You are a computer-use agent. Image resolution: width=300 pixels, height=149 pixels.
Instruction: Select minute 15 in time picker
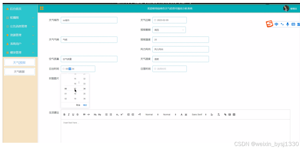[75, 79]
